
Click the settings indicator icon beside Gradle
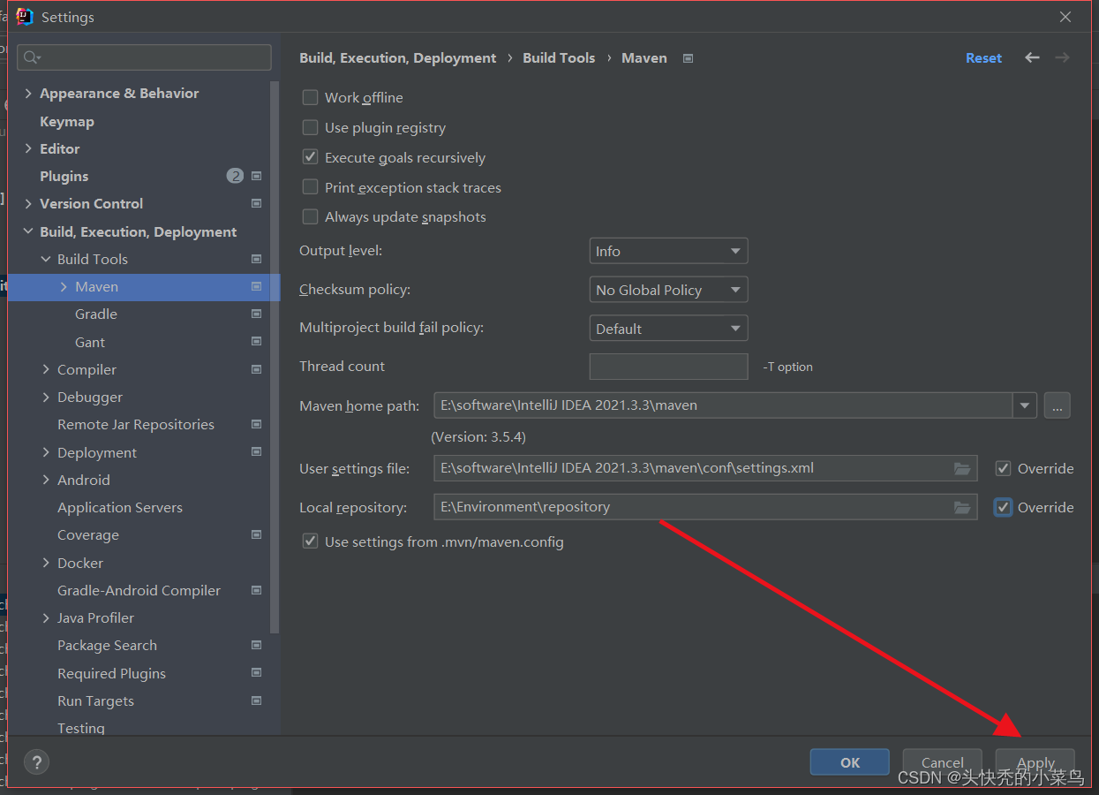click(x=256, y=314)
